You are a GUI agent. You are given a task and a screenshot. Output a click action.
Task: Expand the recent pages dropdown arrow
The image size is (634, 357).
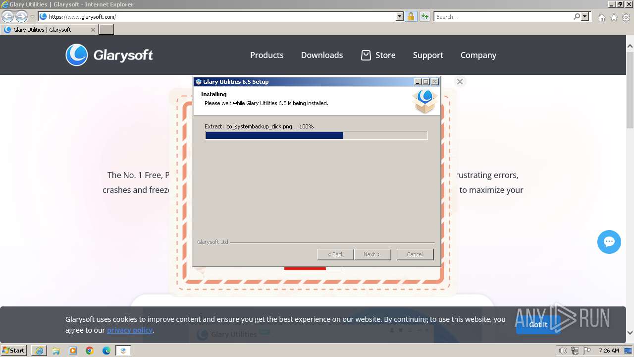coord(32,17)
